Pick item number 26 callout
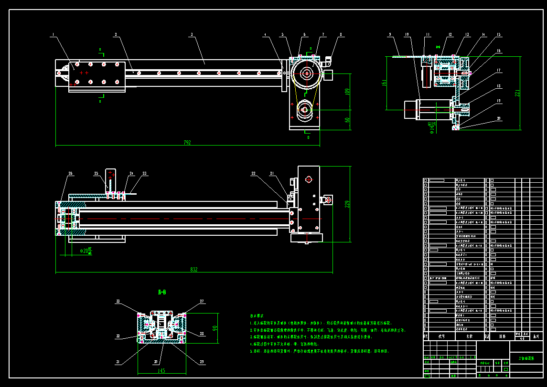Screen dimensions: 547x387 71,173
